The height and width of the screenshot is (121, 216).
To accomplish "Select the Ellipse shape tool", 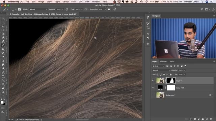I will [x=3, y=84].
